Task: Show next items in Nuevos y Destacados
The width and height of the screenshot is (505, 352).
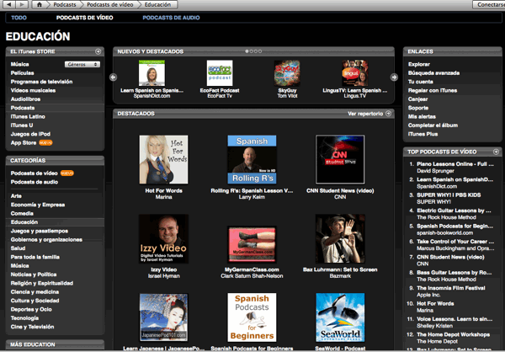Action: [x=394, y=77]
